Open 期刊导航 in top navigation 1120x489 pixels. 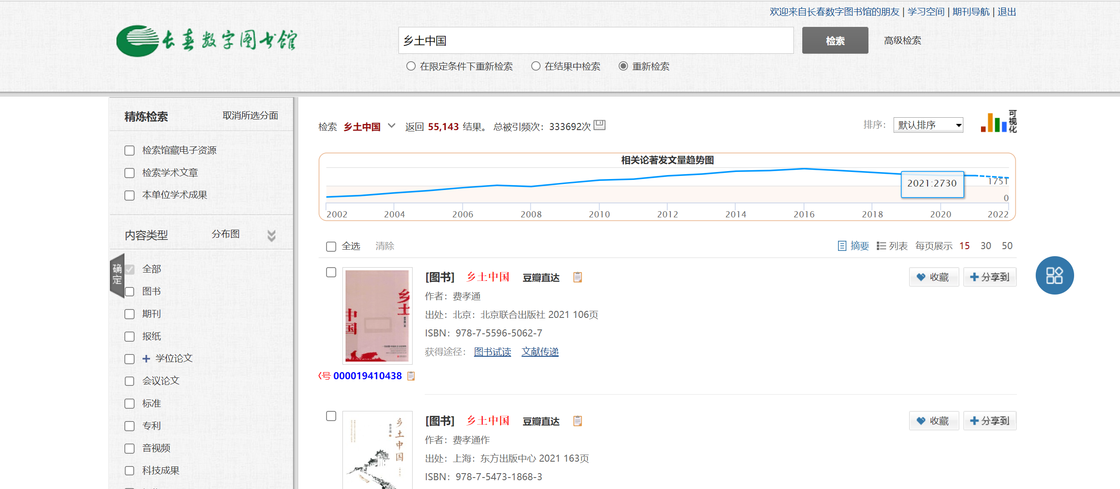click(970, 12)
